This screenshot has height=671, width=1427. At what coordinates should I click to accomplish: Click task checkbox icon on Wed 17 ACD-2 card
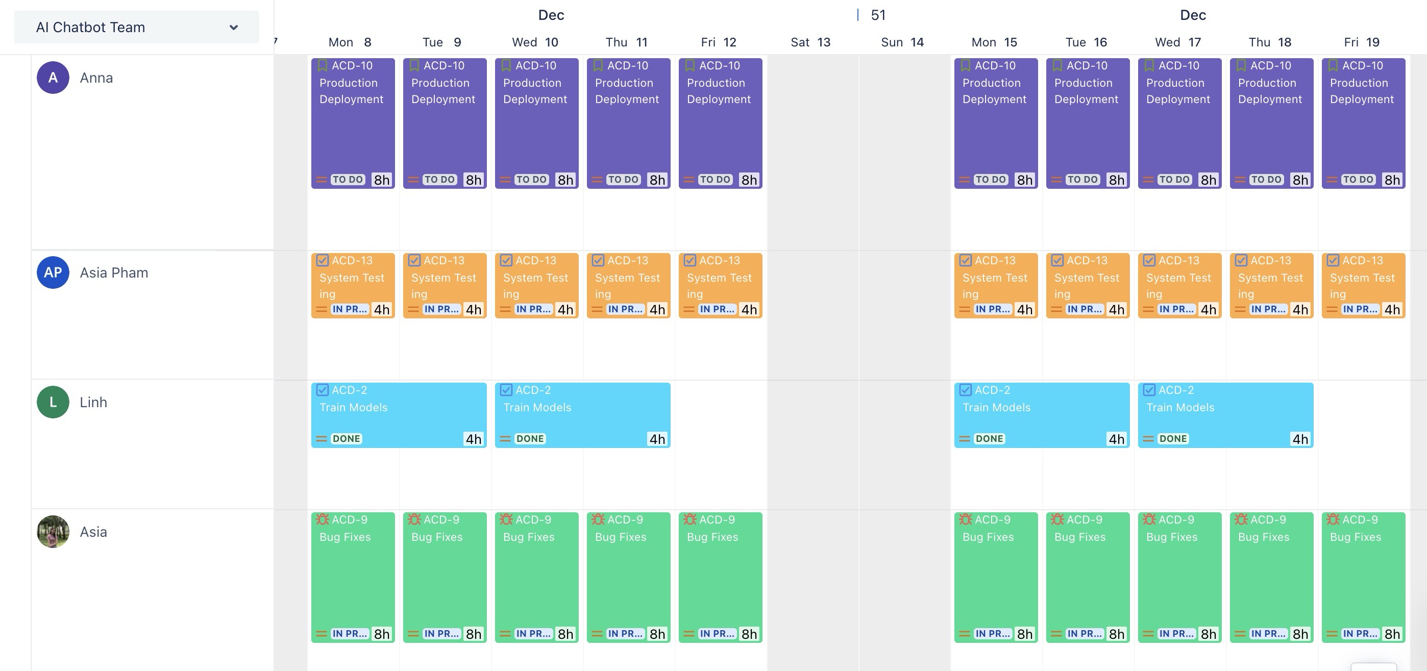pos(1149,390)
